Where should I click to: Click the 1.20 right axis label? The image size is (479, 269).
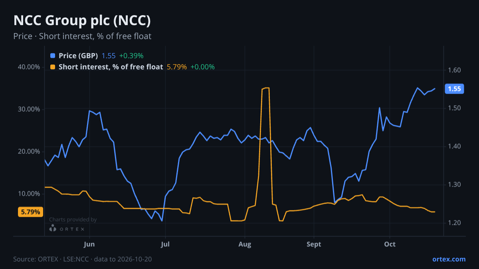click(x=455, y=222)
